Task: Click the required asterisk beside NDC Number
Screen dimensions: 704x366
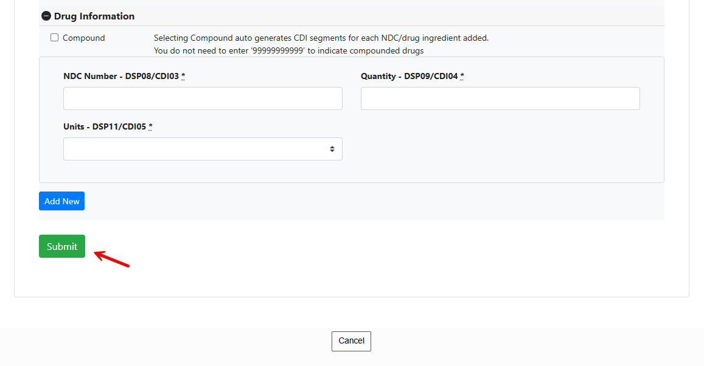Action: pos(183,76)
